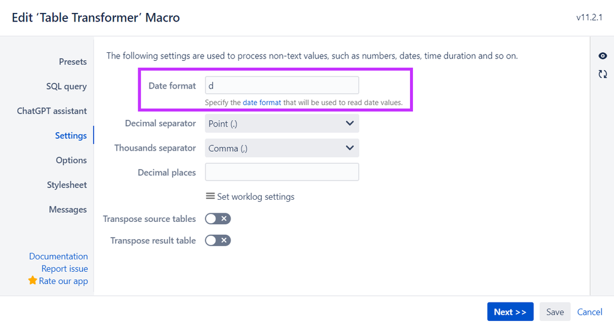Screen dimensions: 614x327
Task: Click the refresh arrows icon
Action: [603, 74]
